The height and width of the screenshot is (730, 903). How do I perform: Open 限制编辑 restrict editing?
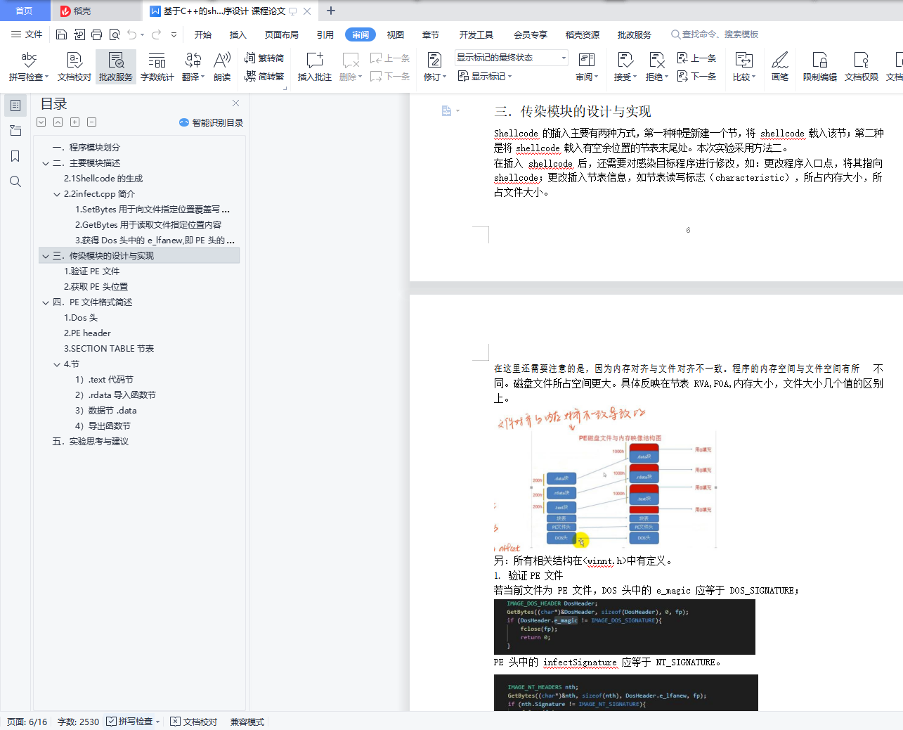[820, 67]
